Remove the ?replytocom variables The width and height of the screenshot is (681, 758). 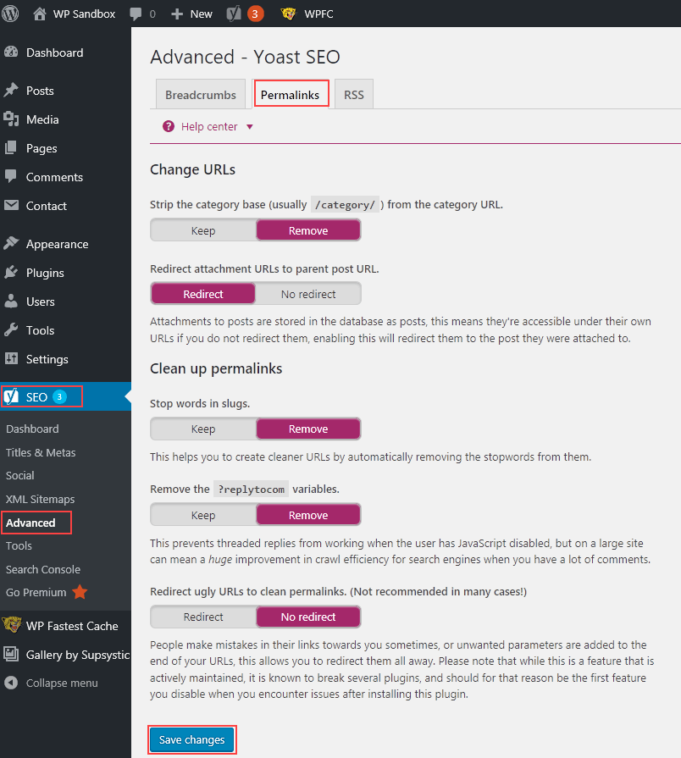tap(308, 515)
